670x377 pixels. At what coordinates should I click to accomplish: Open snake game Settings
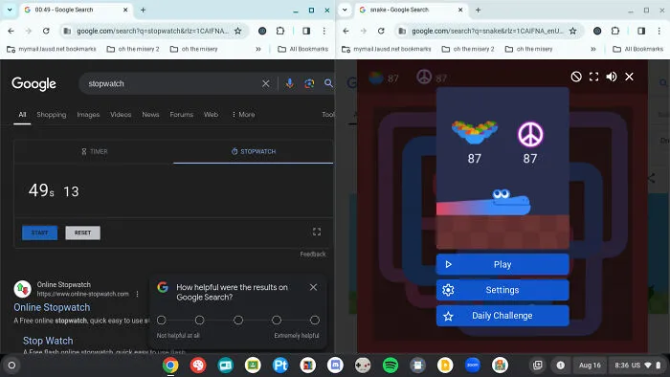click(502, 290)
